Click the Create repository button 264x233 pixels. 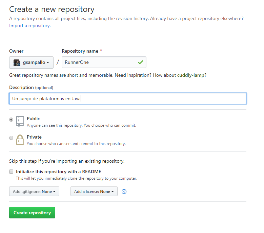(32, 213)
